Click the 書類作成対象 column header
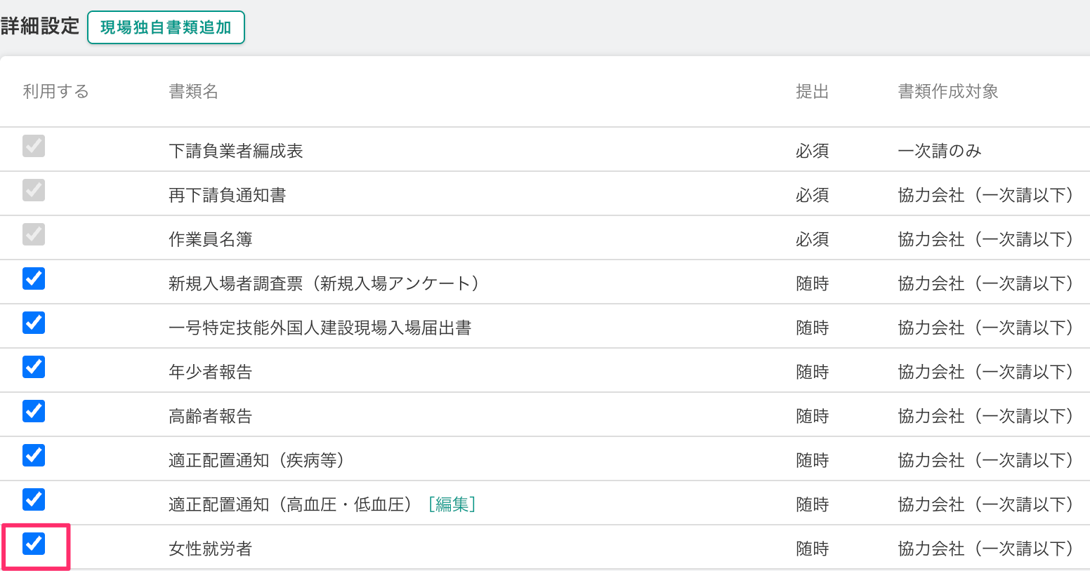This screenshot has width=1090, height=571. [x=947, y=91]
